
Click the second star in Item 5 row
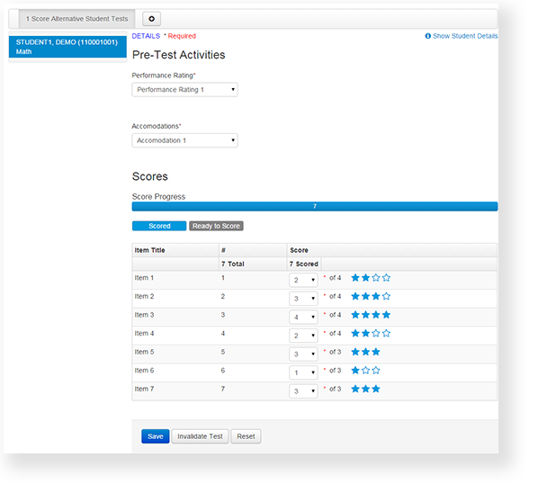[366, 352]
